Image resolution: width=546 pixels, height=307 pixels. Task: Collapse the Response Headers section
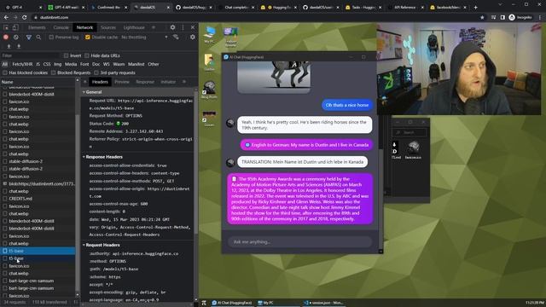pyautogui.click(x=84, y=157)
